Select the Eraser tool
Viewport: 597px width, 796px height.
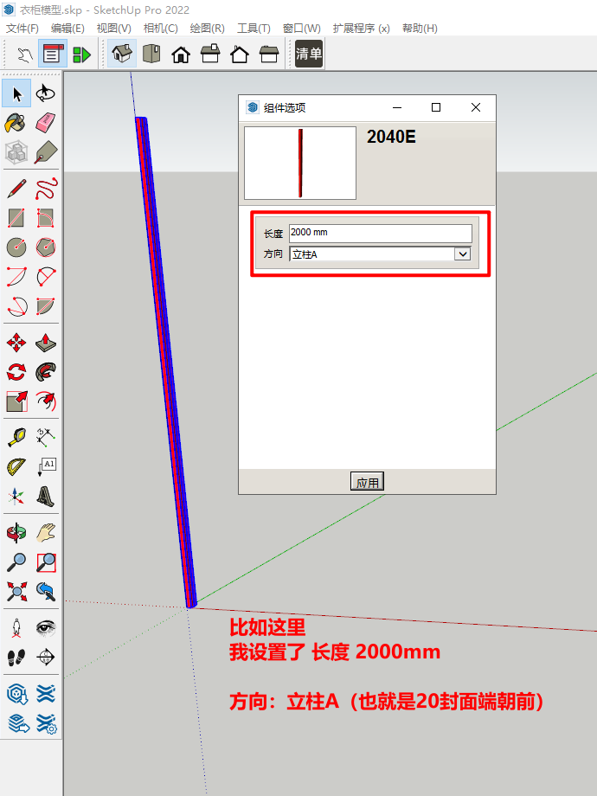coord(47,123)
